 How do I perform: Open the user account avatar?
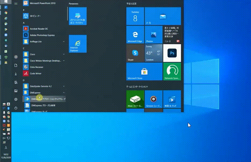pyautogui.click(x=16, y=57)
